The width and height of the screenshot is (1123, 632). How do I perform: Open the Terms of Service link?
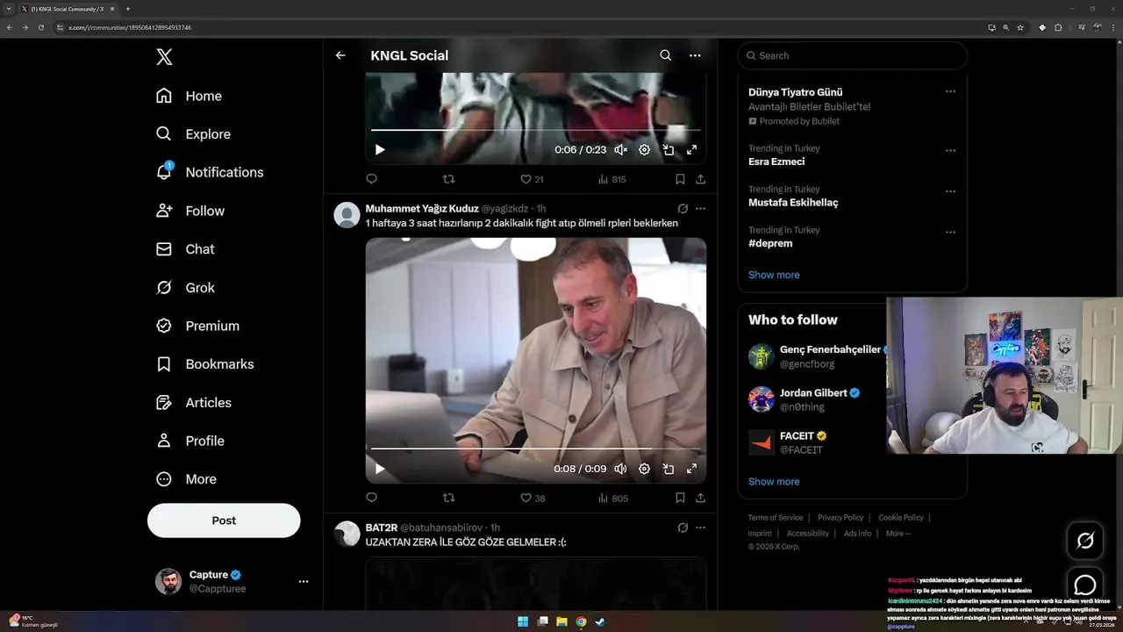776,518
